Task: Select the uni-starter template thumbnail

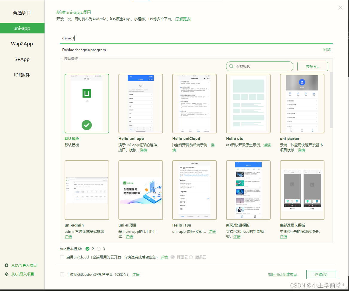Action: point(302,104)
